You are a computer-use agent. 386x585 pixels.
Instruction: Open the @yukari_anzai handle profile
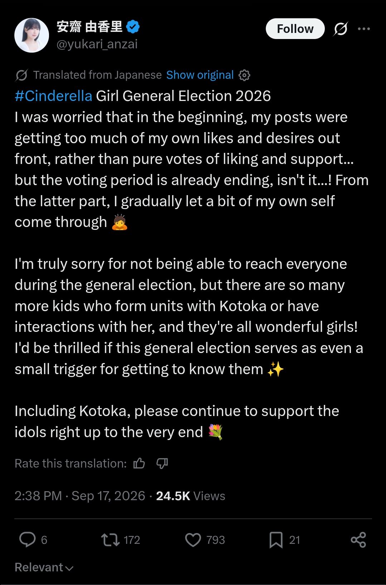(97, 44)
